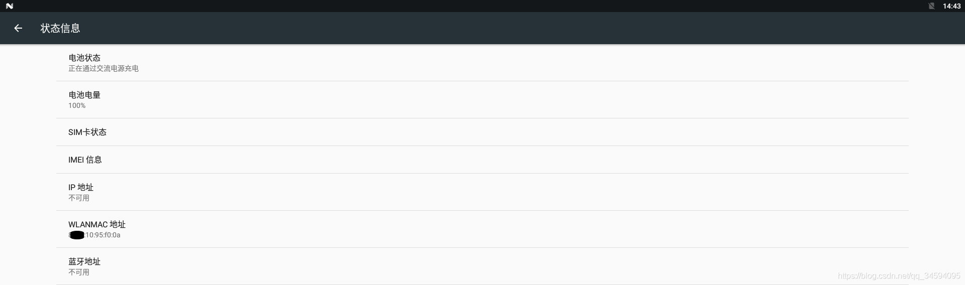
Task: Click the 100% battery level value
Action: pyautogui.click(x=77, y=105)
